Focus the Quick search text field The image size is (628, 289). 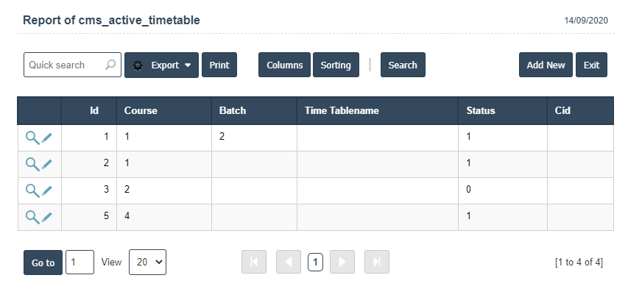pos(64,65)
